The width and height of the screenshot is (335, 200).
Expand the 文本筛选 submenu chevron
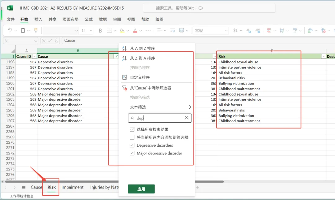pyautogui.click(x=190, y=107)
